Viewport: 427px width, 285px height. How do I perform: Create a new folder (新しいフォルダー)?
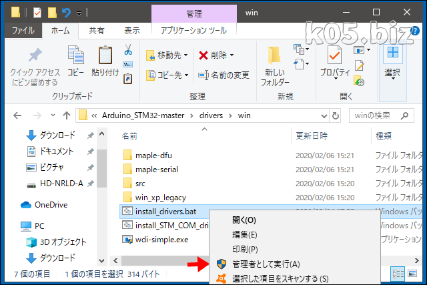pyautogui.click(x=275, y=66)
